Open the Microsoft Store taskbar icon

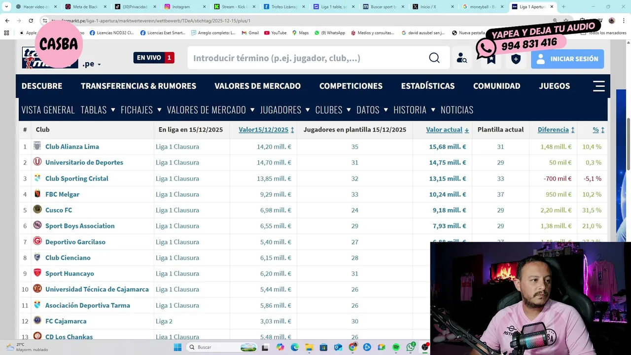pos(324,347)
